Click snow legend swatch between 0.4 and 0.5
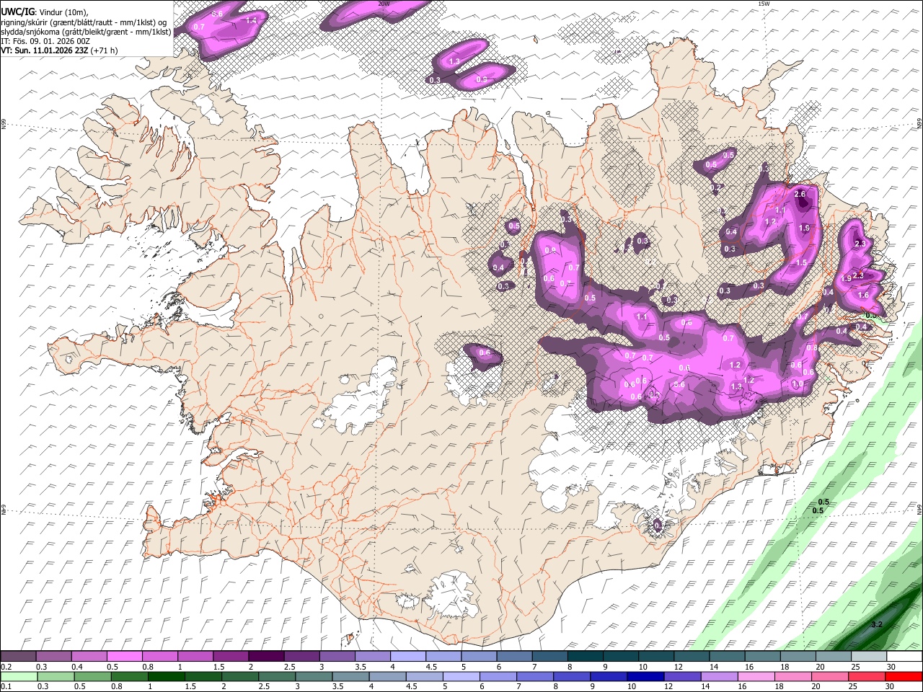Screen dimensions: 923x692 tap(89, 657)
